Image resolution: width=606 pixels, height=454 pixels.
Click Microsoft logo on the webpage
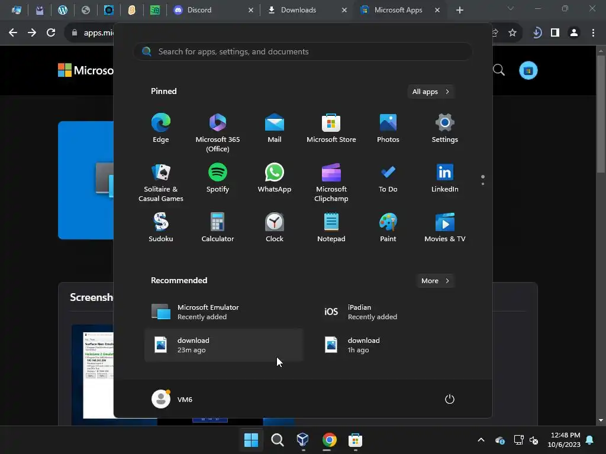pyautogui.click(x=86, y=70)
